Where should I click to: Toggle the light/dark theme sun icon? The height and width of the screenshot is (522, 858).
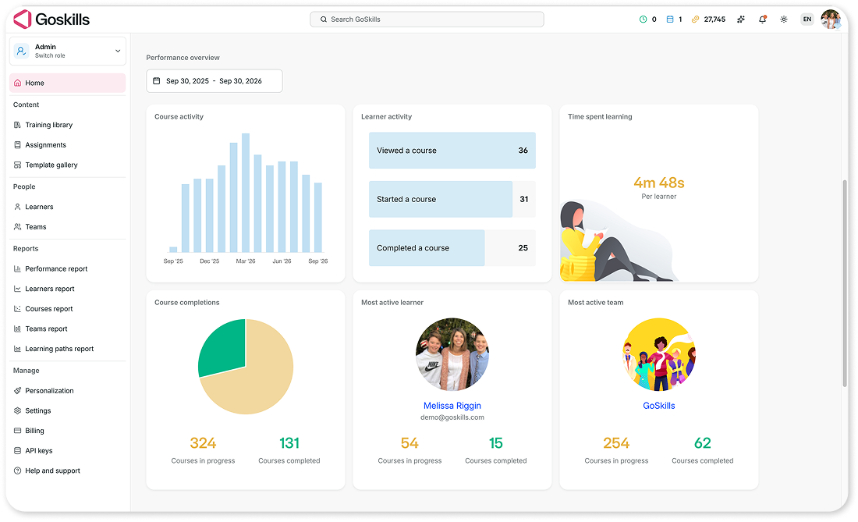tap(784, 20)
